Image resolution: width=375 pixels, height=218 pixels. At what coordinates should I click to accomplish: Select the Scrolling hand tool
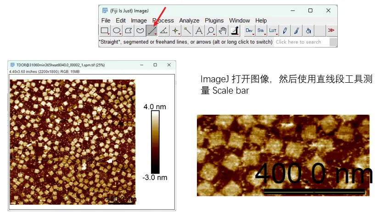[x=223, y=31]
